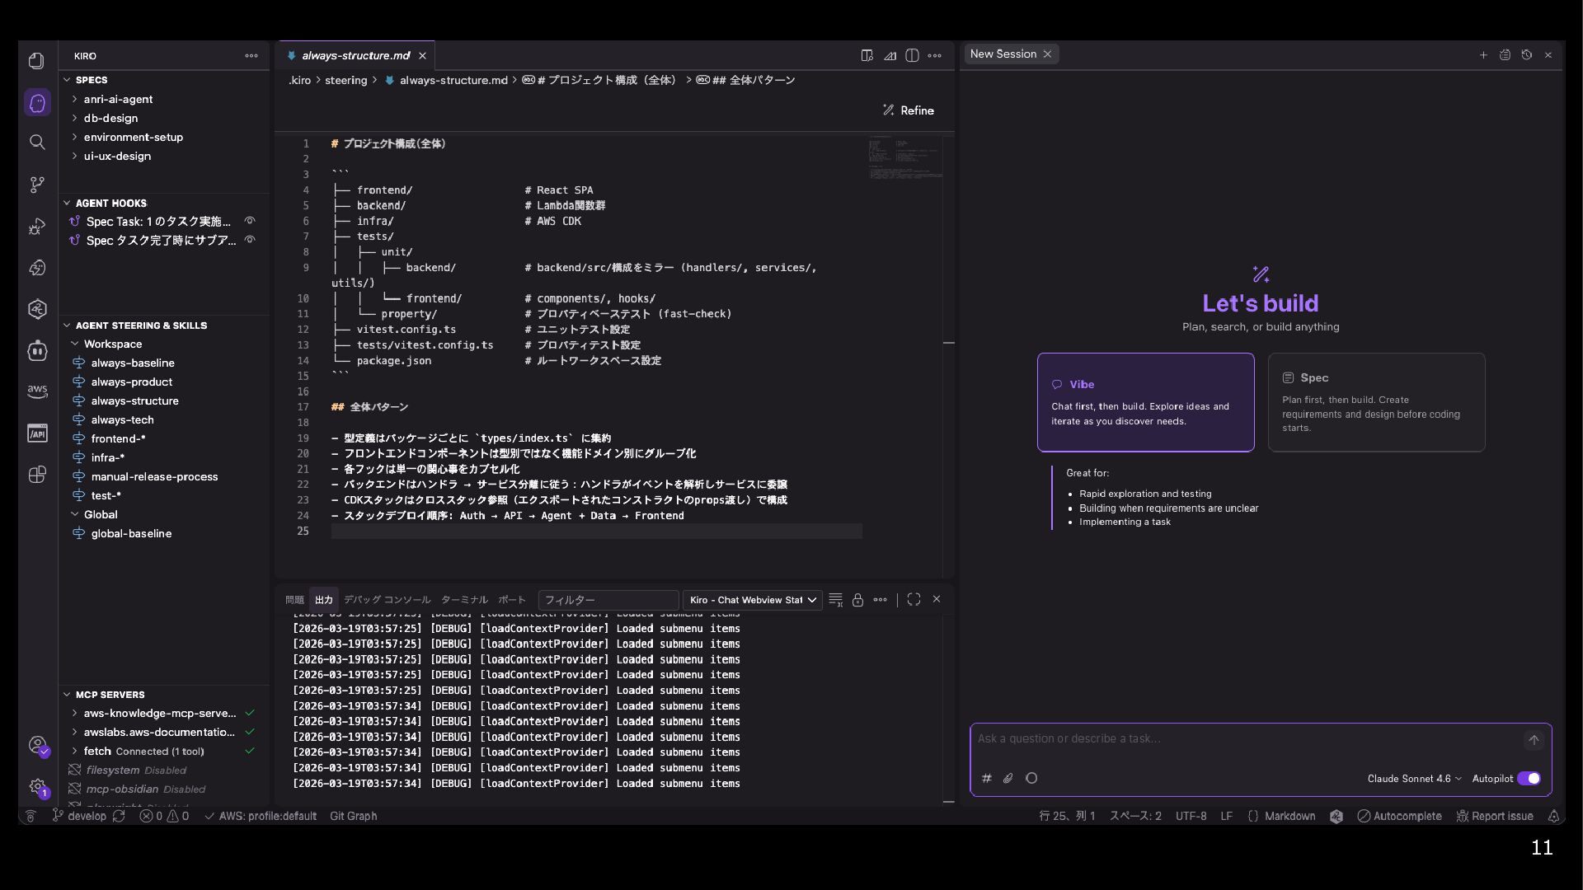This screenshot has width=1583, height=890.
Task: Open the Manage gear icon
Action: click(x=38, y=787)
